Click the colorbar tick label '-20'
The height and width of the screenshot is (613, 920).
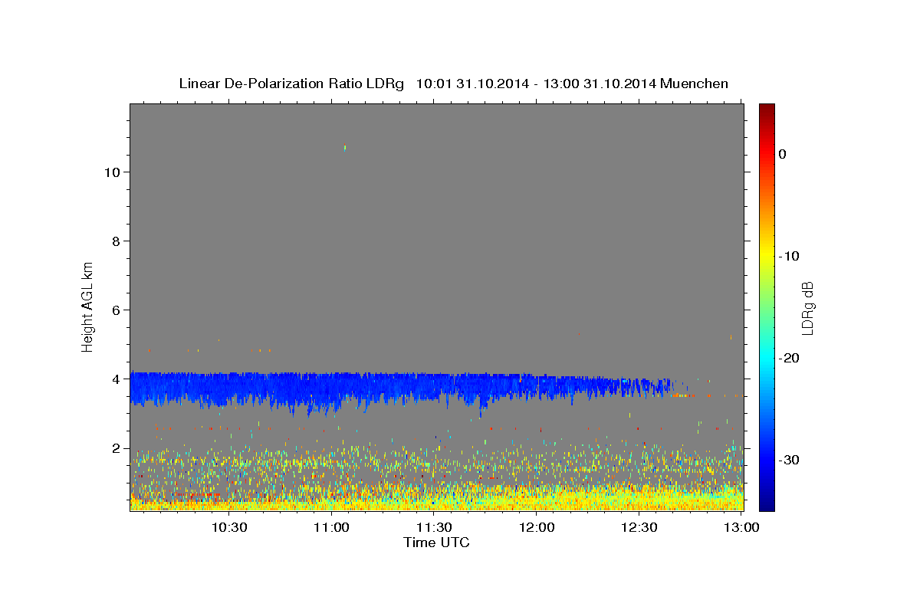[790, 358]
